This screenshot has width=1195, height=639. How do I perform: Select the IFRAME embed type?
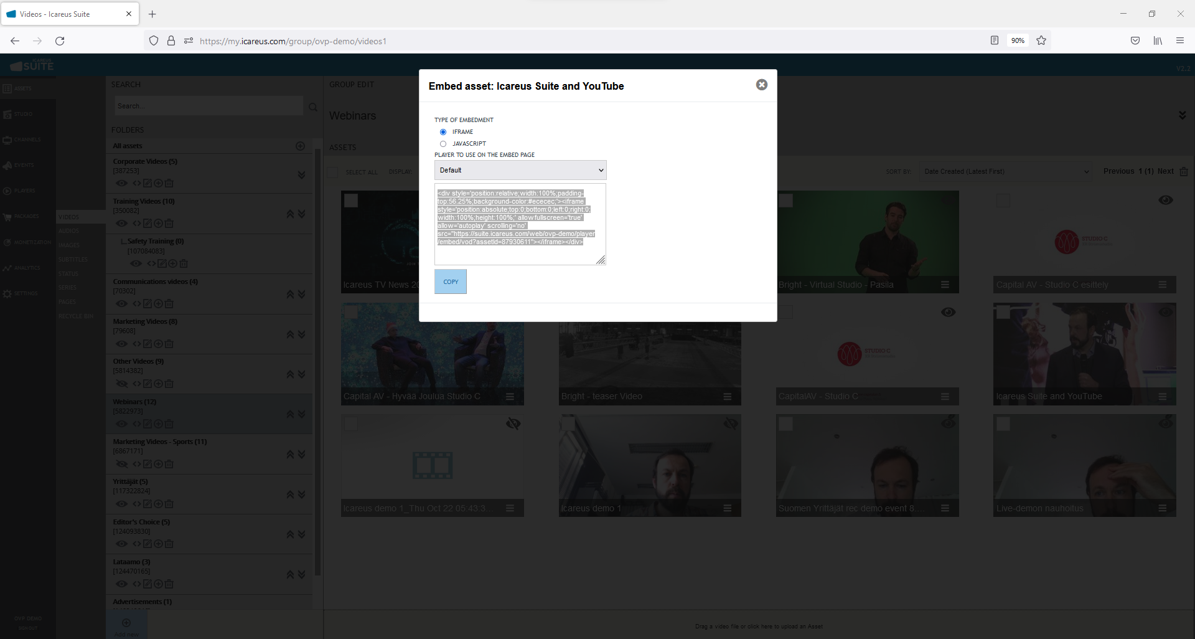[x=443, y=132]
